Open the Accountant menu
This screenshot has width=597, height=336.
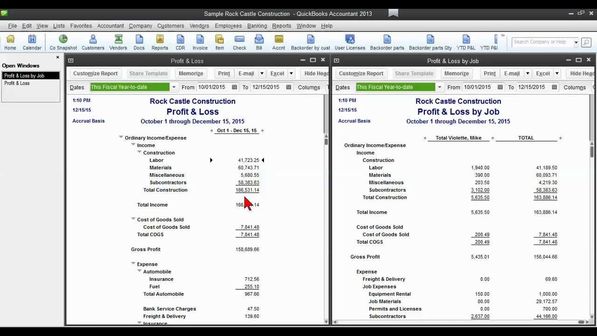coord(111,26)
